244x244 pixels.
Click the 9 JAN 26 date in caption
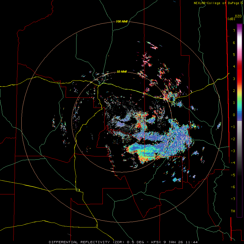click(x=174, y=242)
